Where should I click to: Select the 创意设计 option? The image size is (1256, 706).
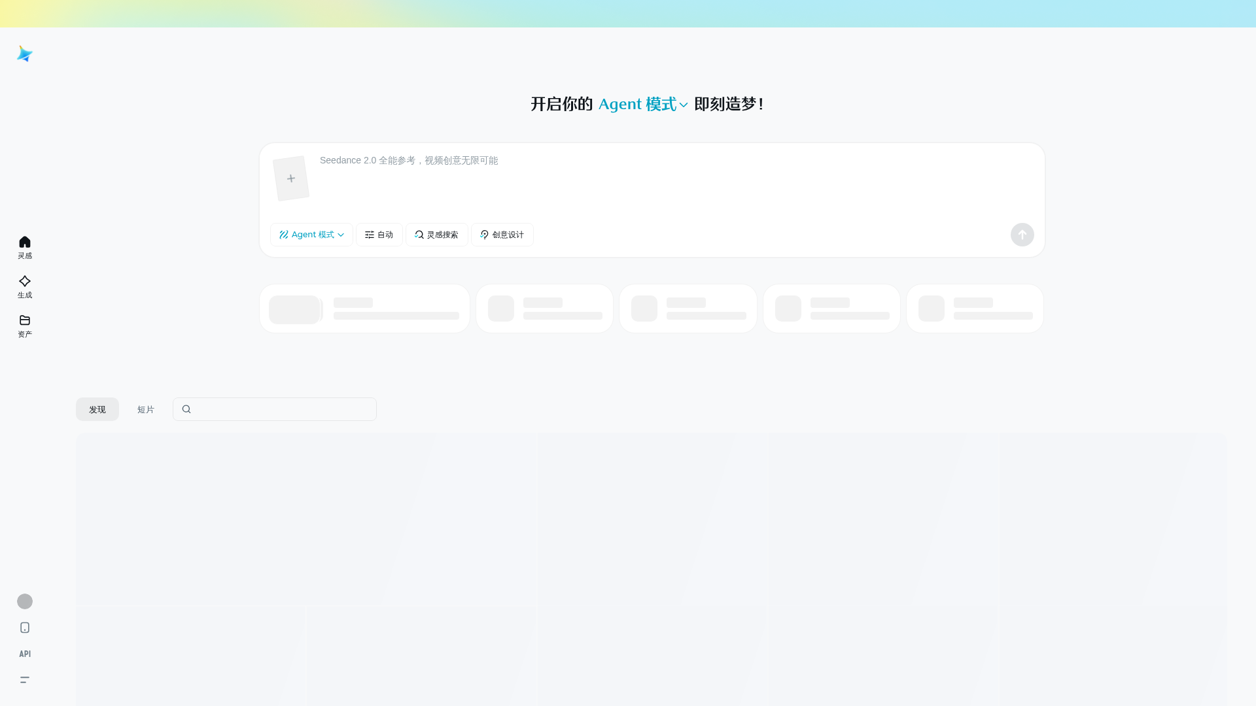502,235
